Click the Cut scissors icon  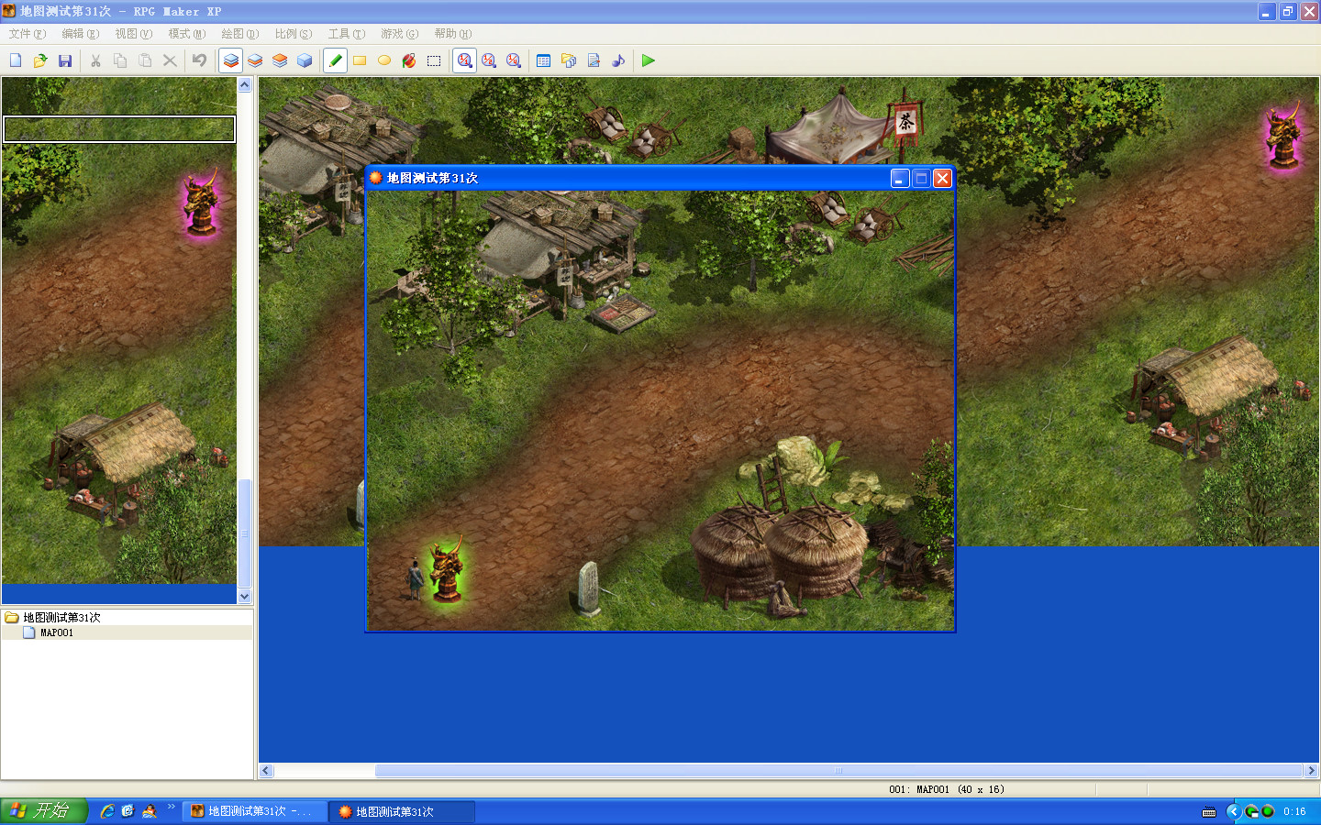(x=95, y=60)
